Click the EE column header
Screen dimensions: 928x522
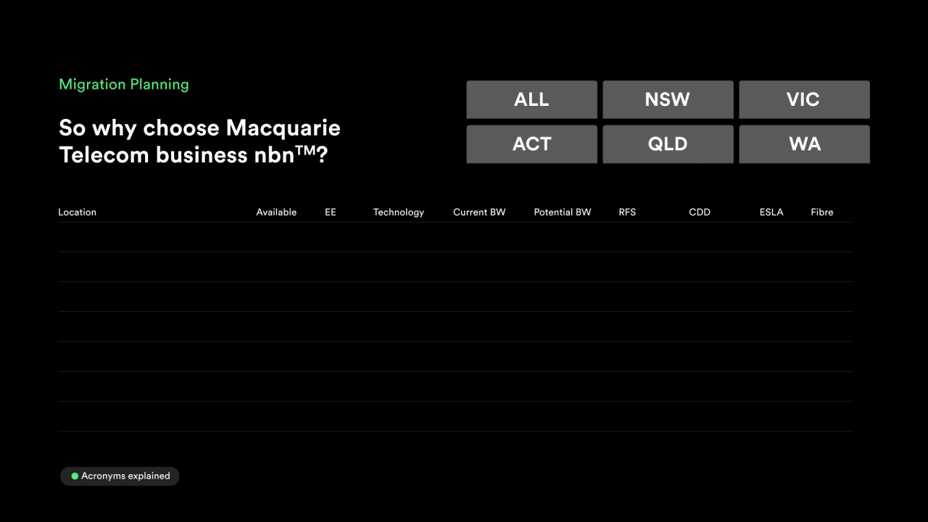click(x=331, y=212)
